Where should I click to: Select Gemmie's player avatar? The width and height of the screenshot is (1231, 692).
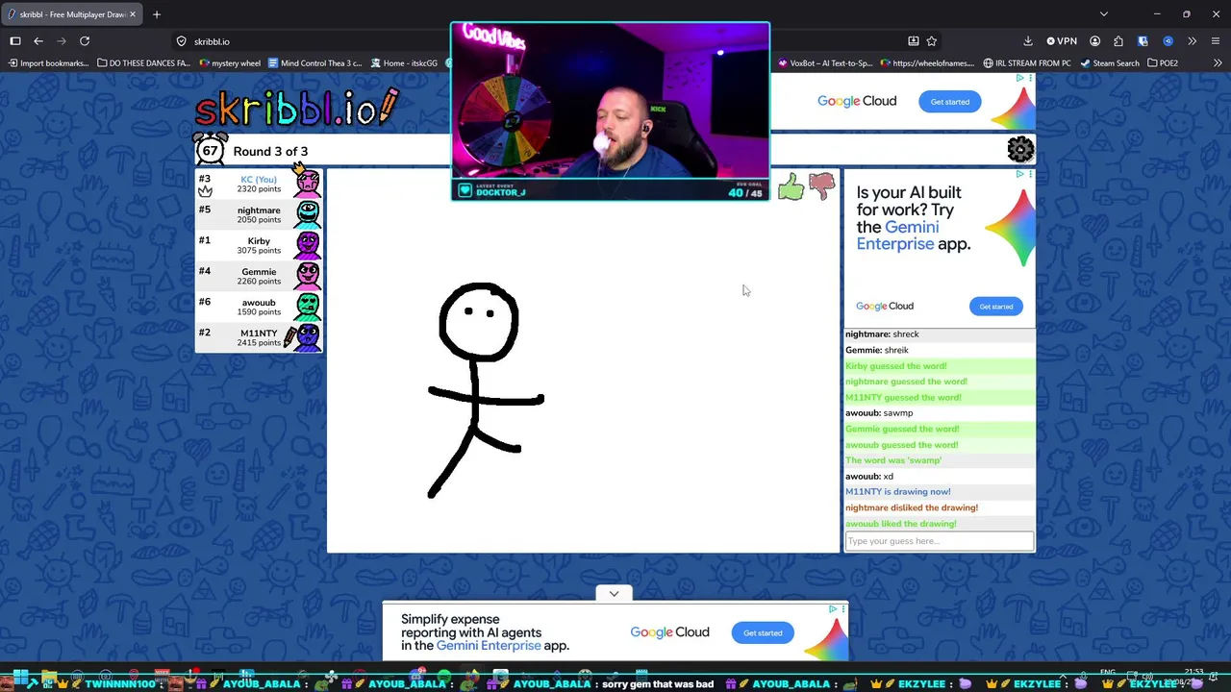308,275
